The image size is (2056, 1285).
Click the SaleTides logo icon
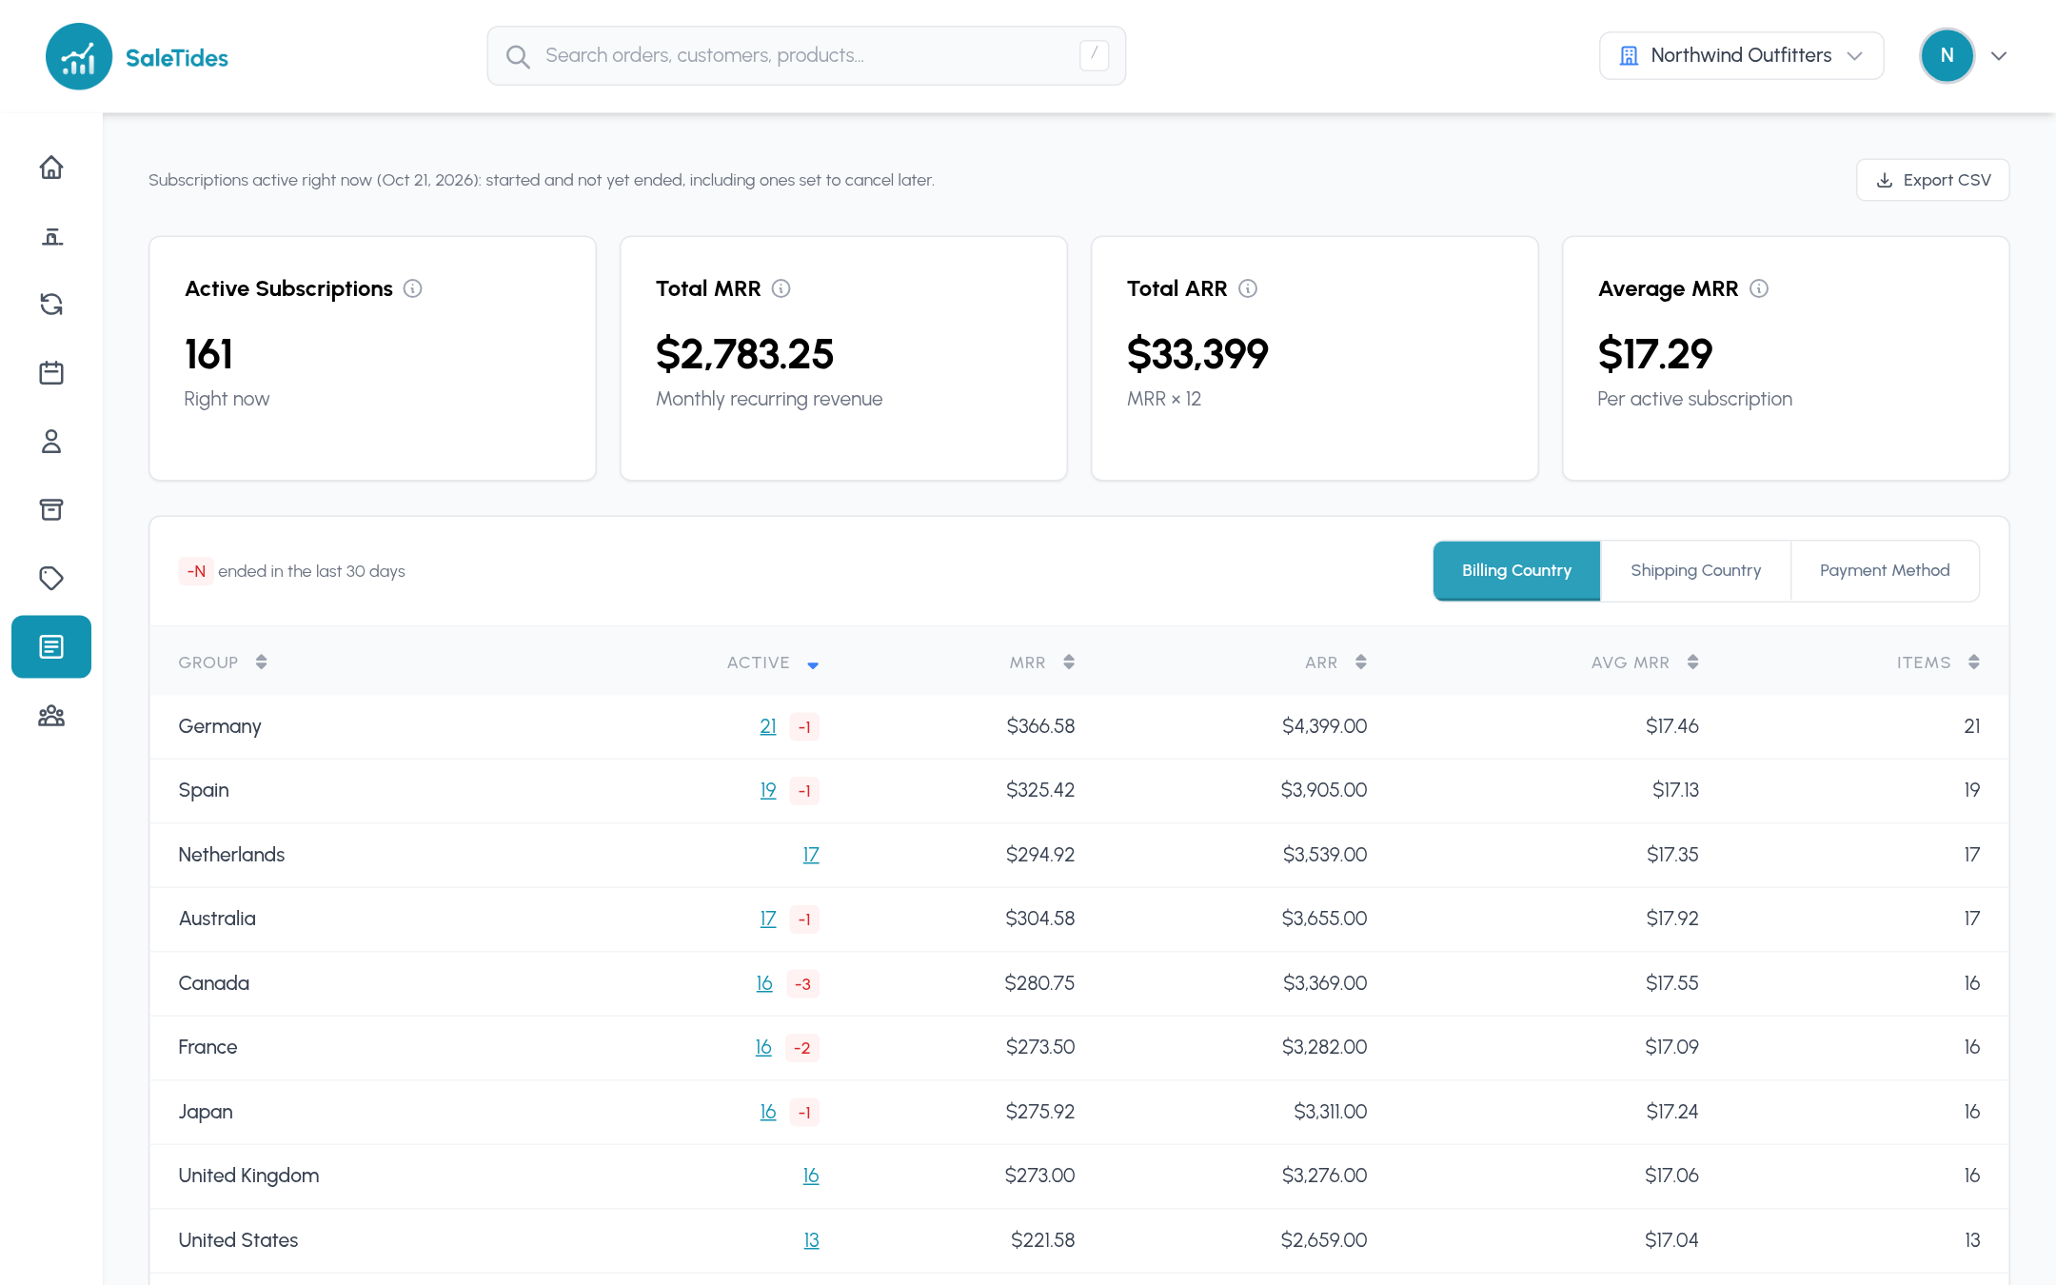pyautogui.click(x=78, y=57)
